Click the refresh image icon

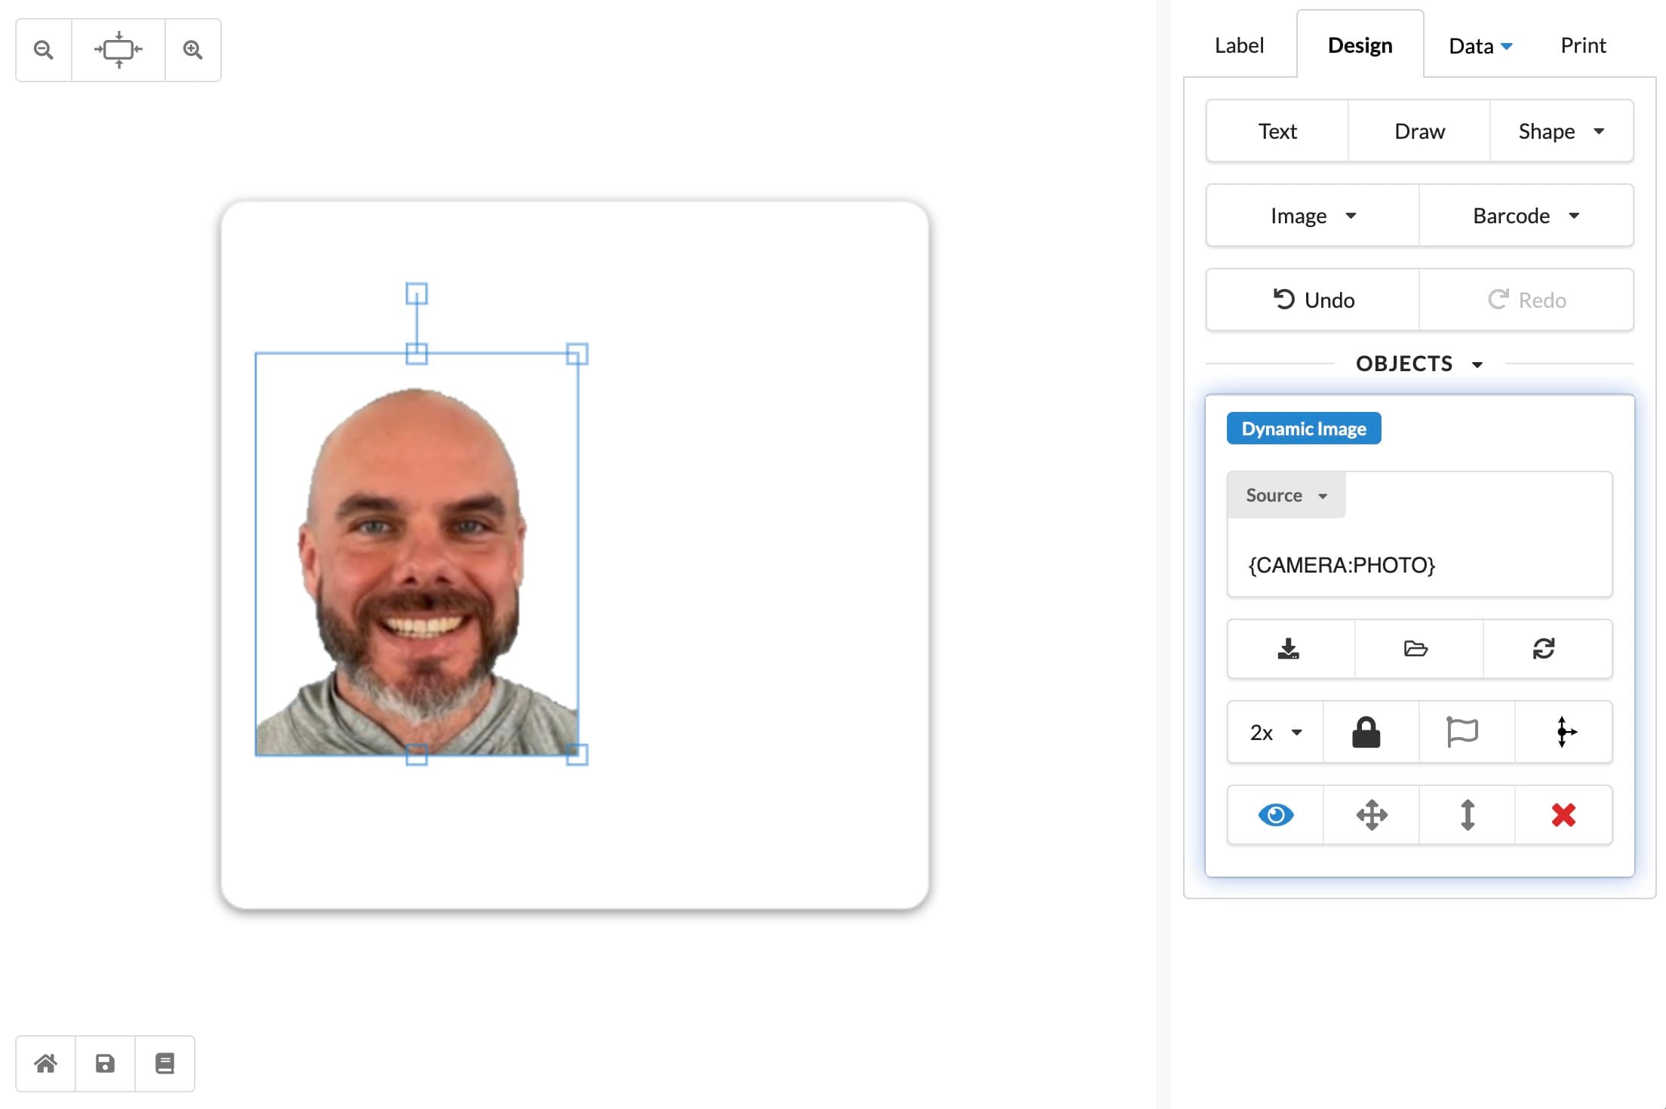[1544, 649]
